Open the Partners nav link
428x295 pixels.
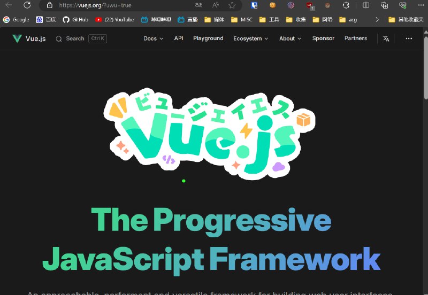coord(356,38)
